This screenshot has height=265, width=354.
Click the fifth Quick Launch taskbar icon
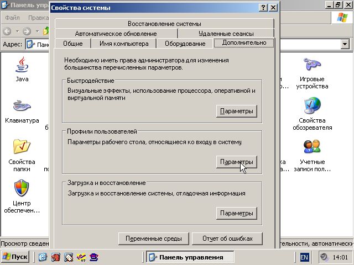[x=94, y=257]
